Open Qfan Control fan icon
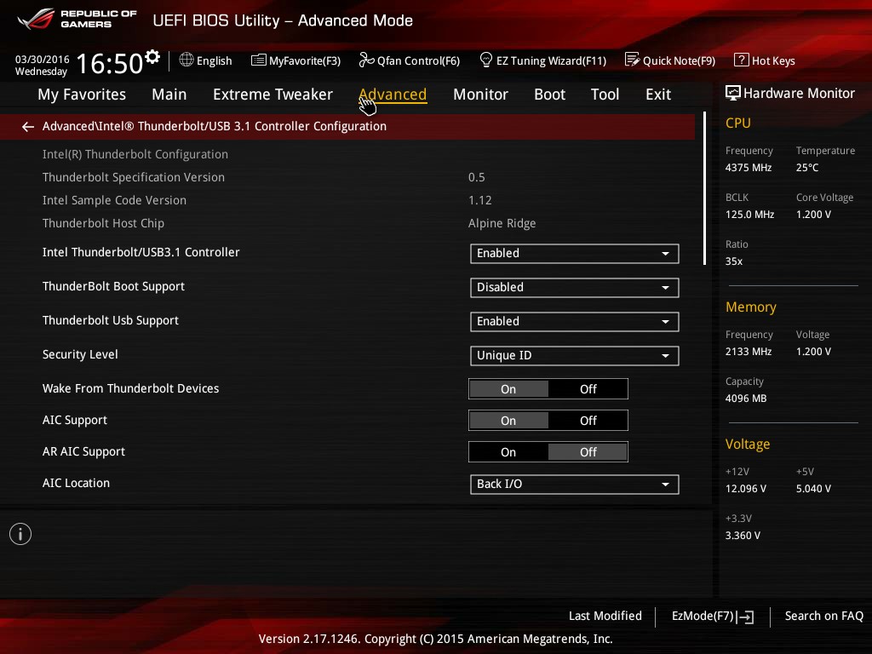Image resolution: width=872 pixels, height=654 pixels. [366, 60]
